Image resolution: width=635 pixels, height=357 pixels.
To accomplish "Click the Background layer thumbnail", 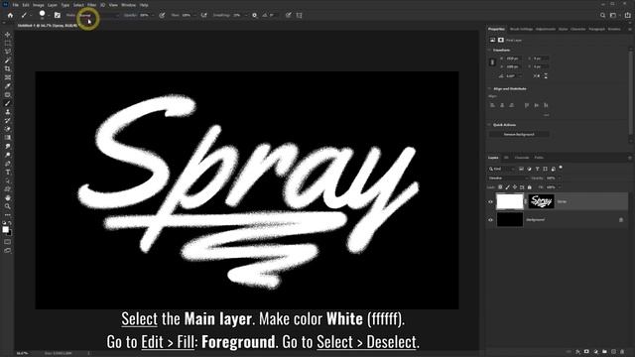I will point(509,220).
